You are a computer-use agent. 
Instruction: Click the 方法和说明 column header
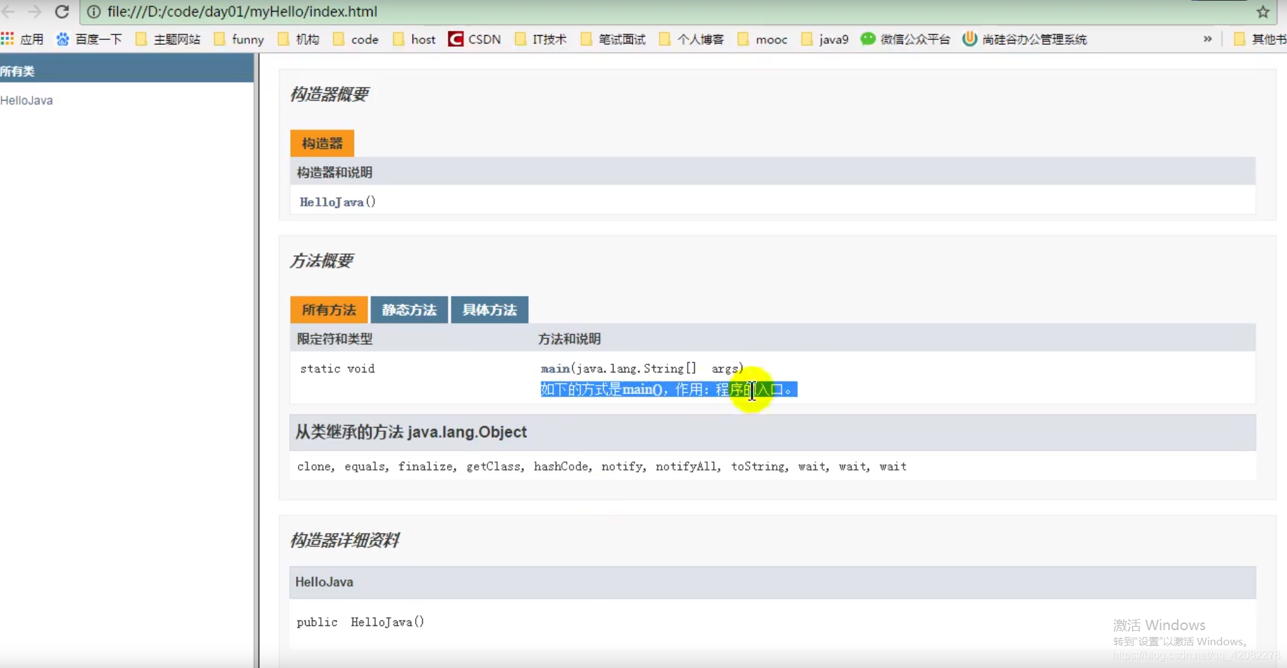(569, 339)
